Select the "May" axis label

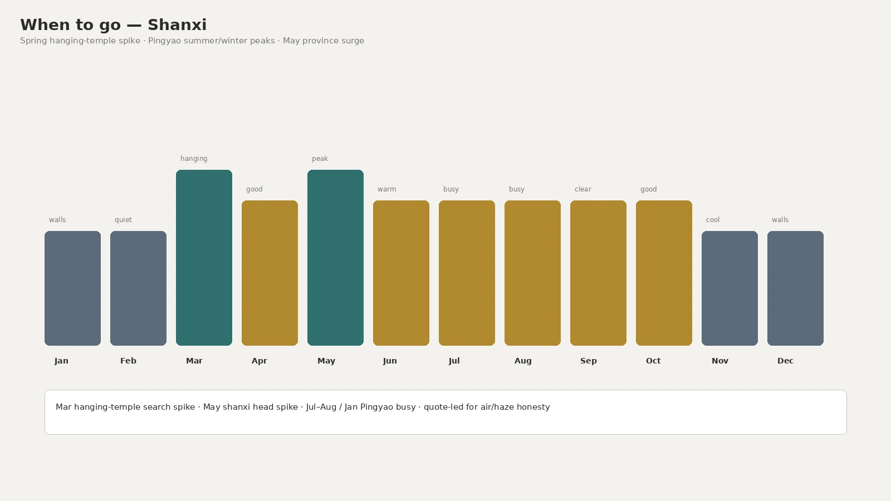[326, 361]
